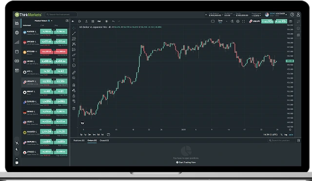Screen dimensions: 312x181
Task: Pick the ruler measure tool
Action: pos(74,73)
